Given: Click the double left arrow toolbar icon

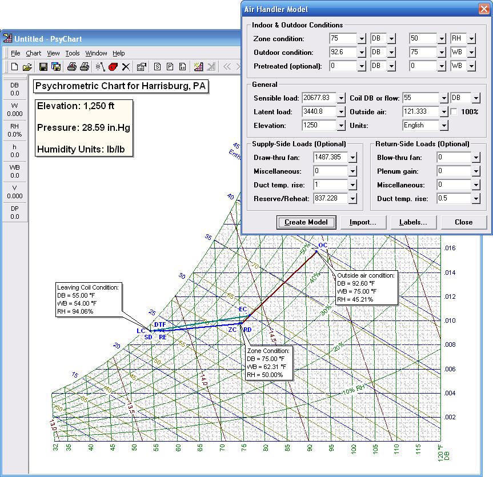Looking at the screenshot, I should [227, 67].
